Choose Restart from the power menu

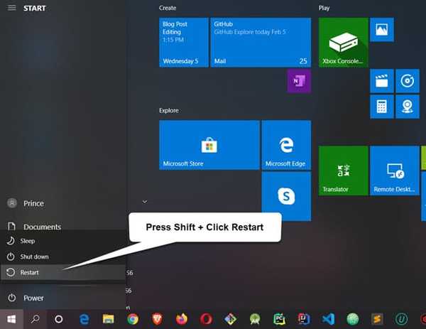[63, 272]
